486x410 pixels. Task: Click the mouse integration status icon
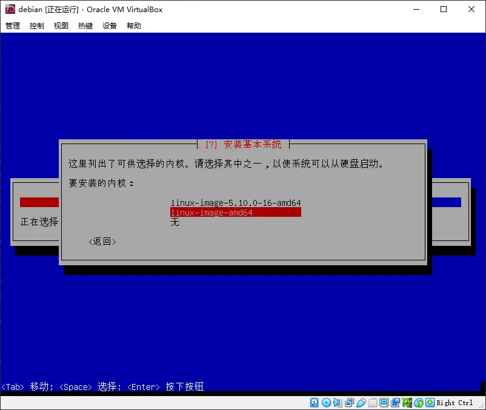(x=419, y=403)
